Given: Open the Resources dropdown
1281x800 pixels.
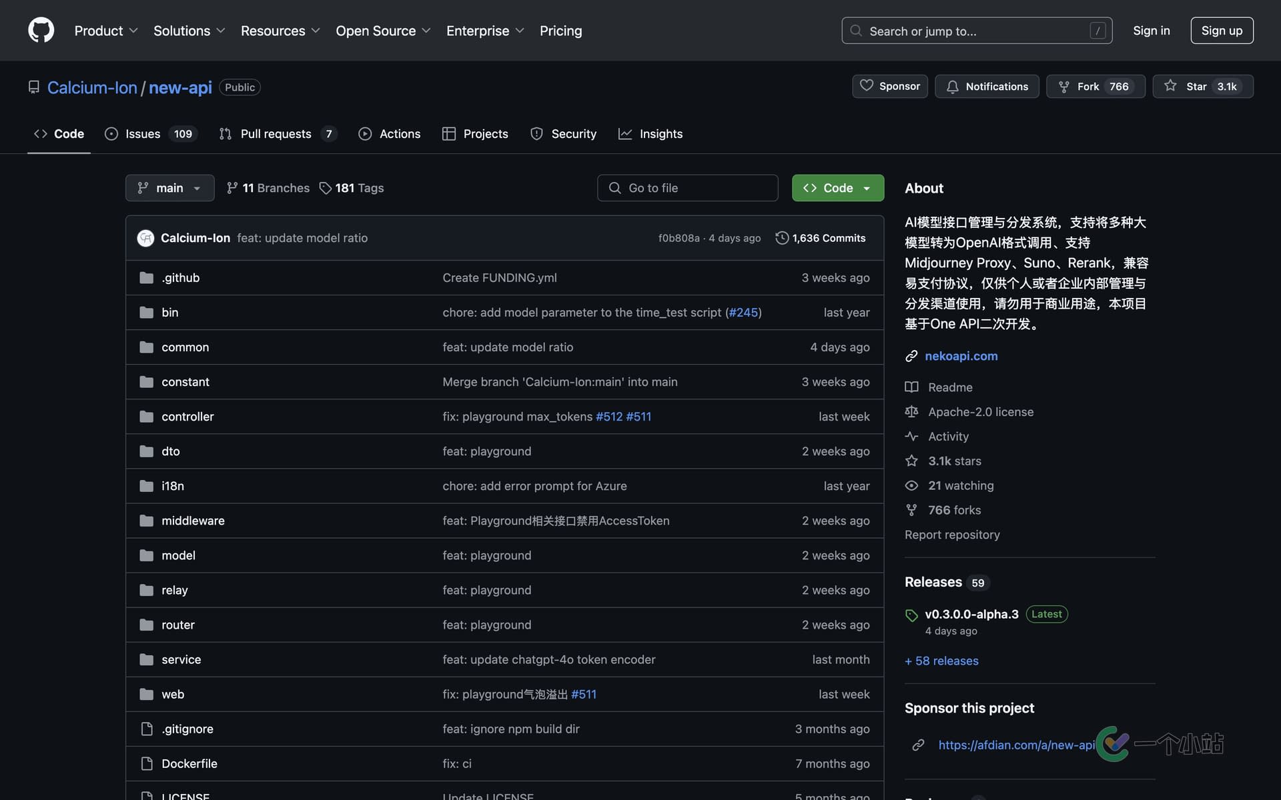Looking at the screenshot, I should 280,31.
